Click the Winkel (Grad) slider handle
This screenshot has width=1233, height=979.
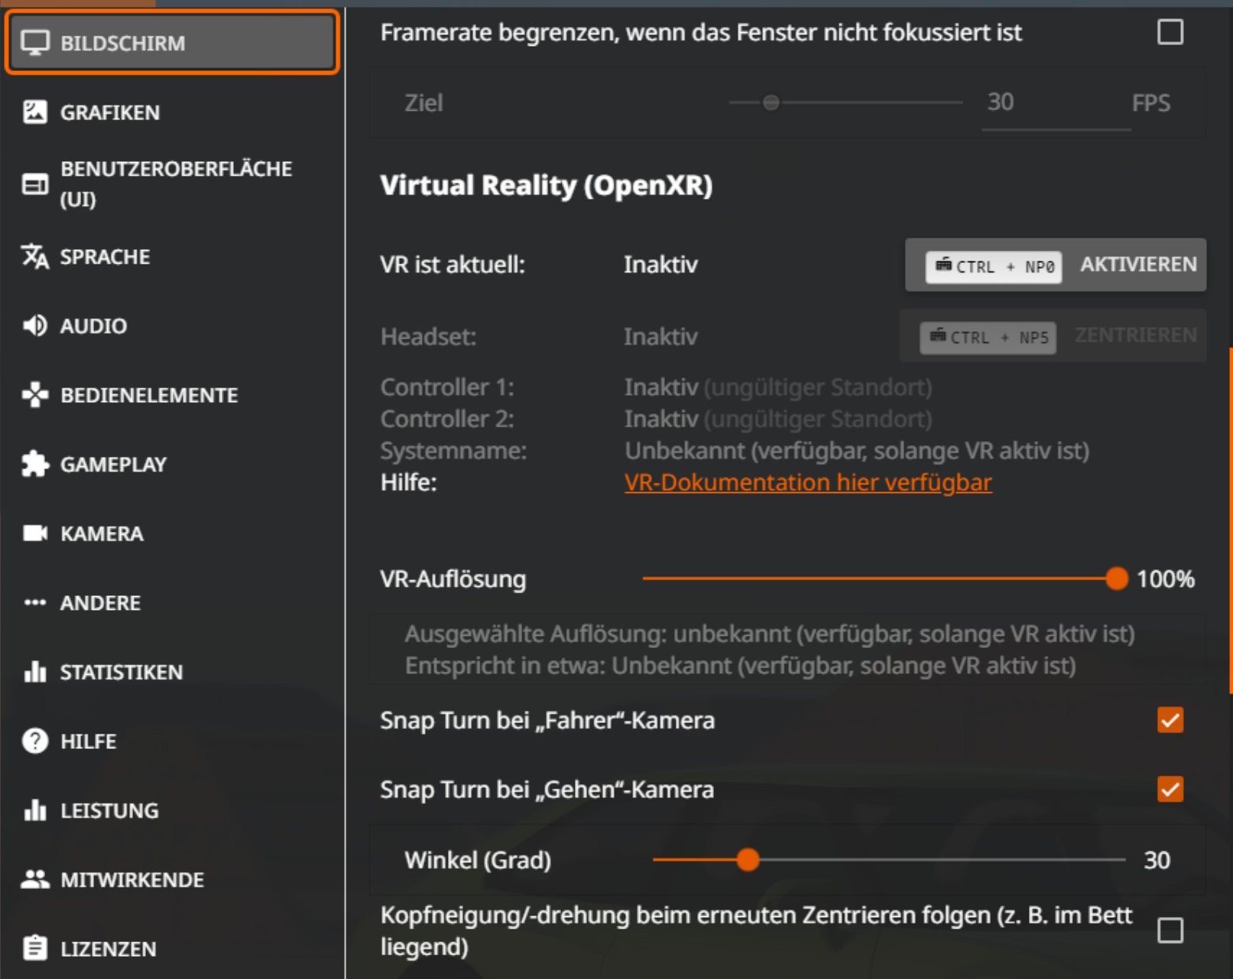pyautogui.click(x=748, y=860)
